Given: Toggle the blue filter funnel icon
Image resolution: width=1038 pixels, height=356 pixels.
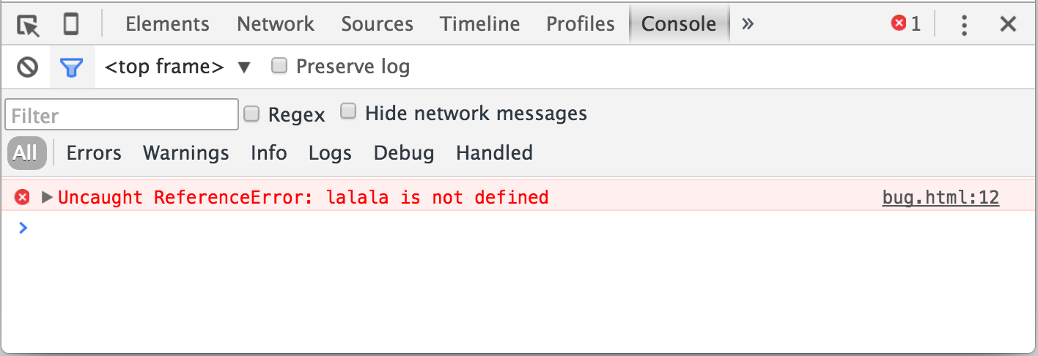Looking at the screenshot, I should [x=71, y=67].
